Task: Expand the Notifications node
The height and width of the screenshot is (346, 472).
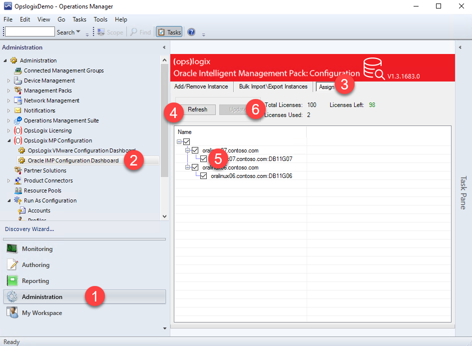Action: (x=8, y=110)
